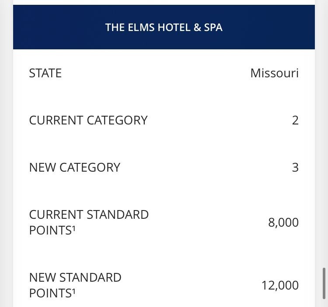Click the 8,000 current points value
This screenshot has height=307, width=328.
coord(283,222)
